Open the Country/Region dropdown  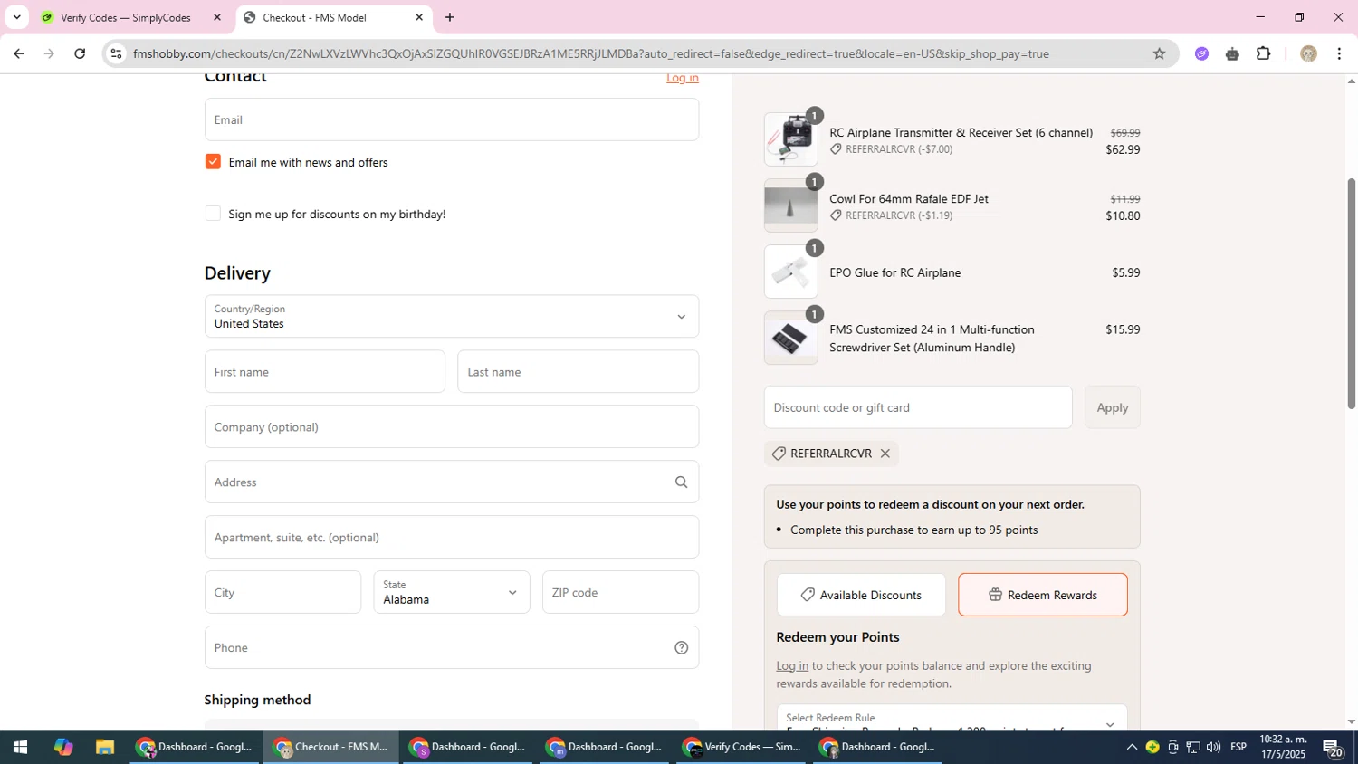452,316
